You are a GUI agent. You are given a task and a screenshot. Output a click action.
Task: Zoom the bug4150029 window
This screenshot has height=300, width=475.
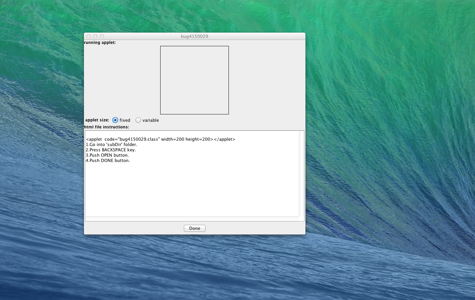pyautogui.click(x=102, y=36)
